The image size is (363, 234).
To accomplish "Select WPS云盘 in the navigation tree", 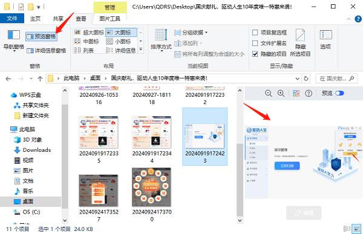I will (25, 95).
